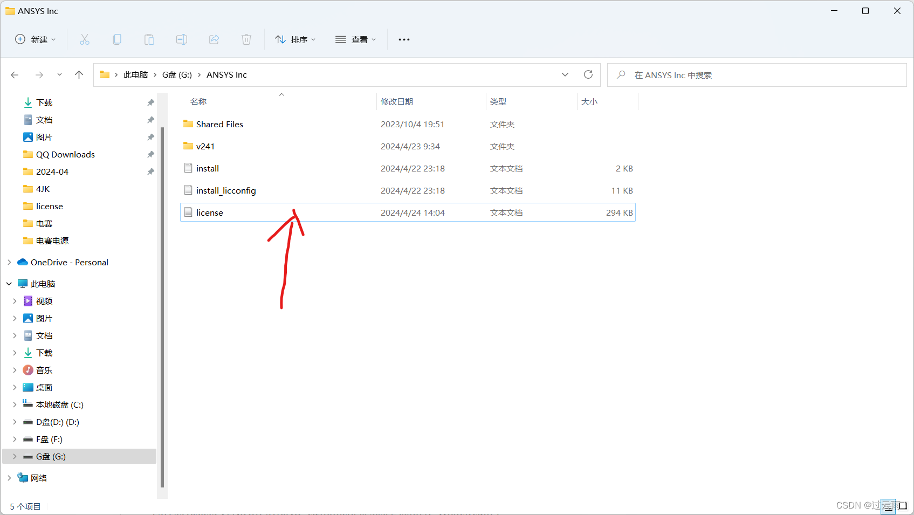Collapse the 此电脑 tree section
This screenshot has width=914, height=515.
[x=9, y=283]
